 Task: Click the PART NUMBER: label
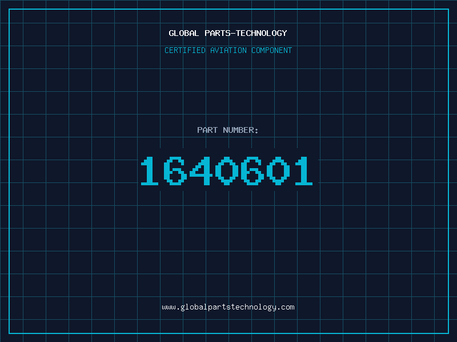(x=228, y=130)
